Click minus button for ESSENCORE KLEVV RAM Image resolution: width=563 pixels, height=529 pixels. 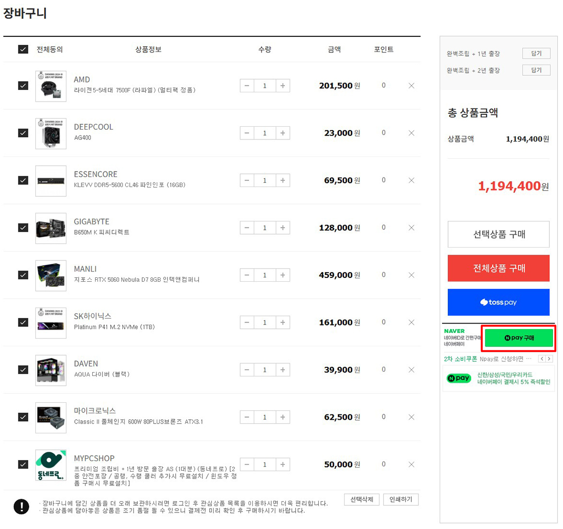(247, 181)
